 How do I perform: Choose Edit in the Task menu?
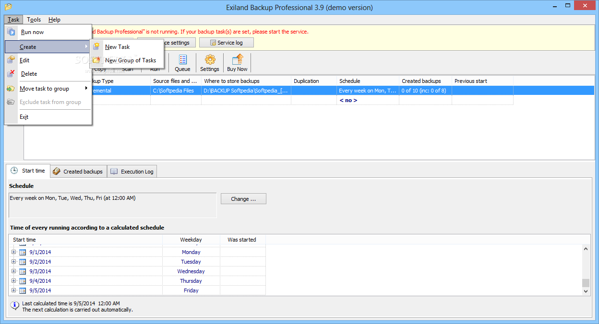click(x=48, y=60)
